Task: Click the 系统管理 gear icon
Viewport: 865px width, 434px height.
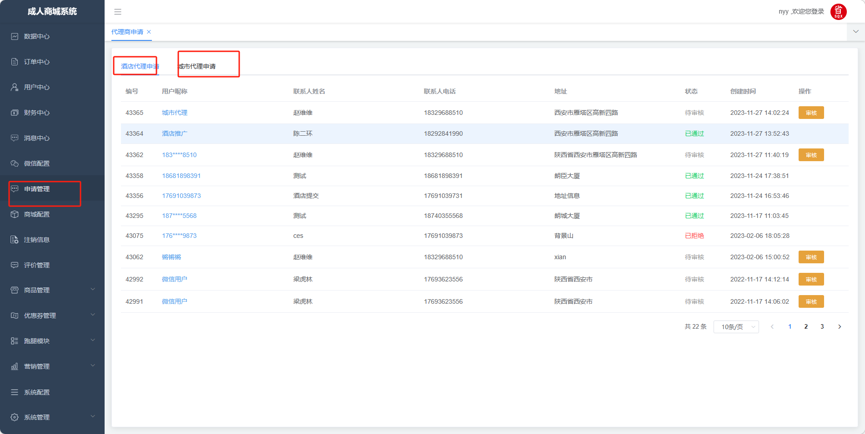Action: (15, 417)
